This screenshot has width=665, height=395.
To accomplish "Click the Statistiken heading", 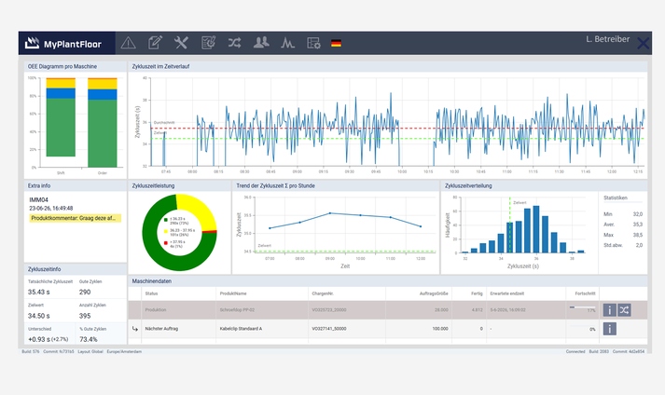I will coord(616,197).
